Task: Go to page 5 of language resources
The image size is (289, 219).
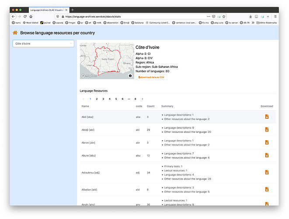Action: pos(116,99)
